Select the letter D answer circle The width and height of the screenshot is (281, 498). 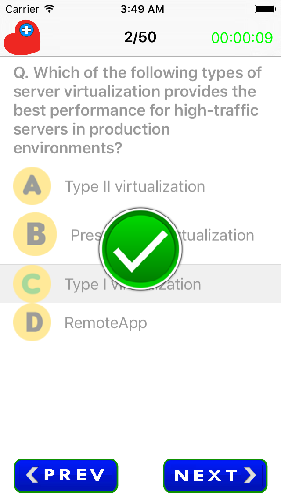click(x=32, y=322)
